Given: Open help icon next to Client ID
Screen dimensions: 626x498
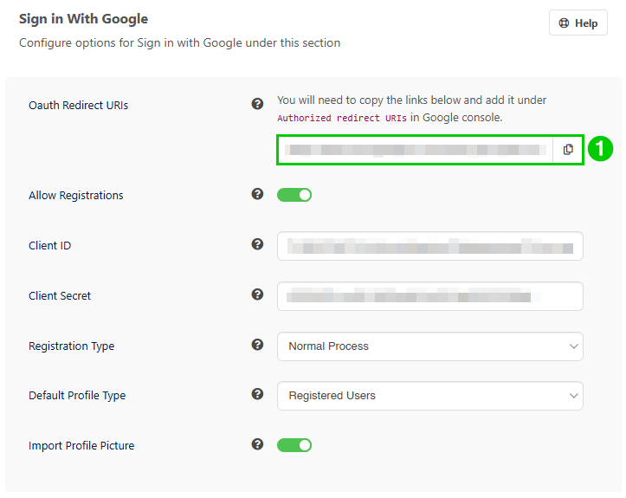Looking at the screenshot, I should [x=257, y=244].
